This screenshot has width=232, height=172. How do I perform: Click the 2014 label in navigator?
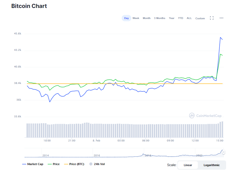(46, 155)
